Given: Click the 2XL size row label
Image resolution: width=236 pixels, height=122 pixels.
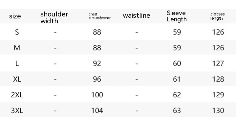Looking at the screenshot, I should pos(17,95).
